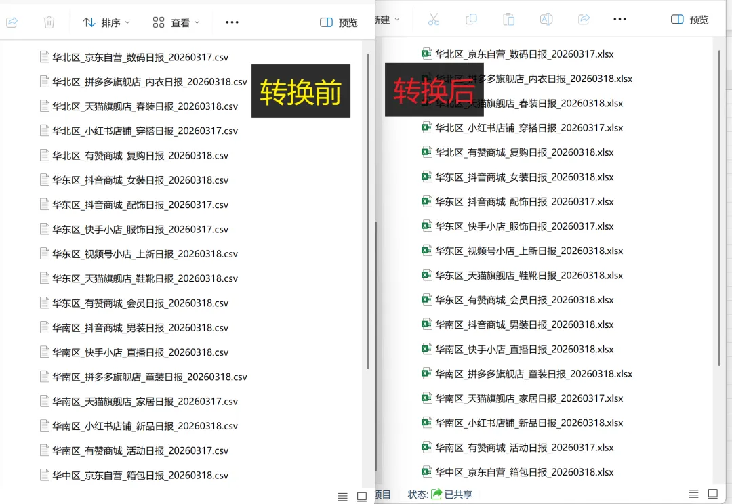
Task: Select 华东区_抖音商城_配饰日报_20260317.xlsx
Action: [518, 202]
